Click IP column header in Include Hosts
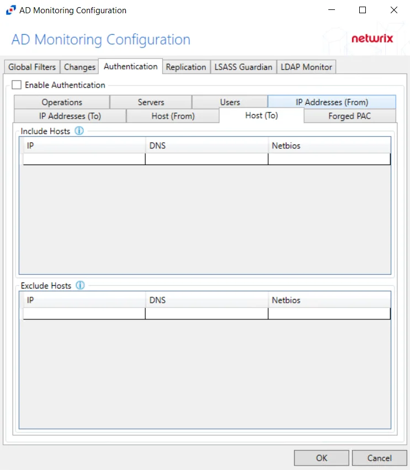 click(x=84, y=146)
